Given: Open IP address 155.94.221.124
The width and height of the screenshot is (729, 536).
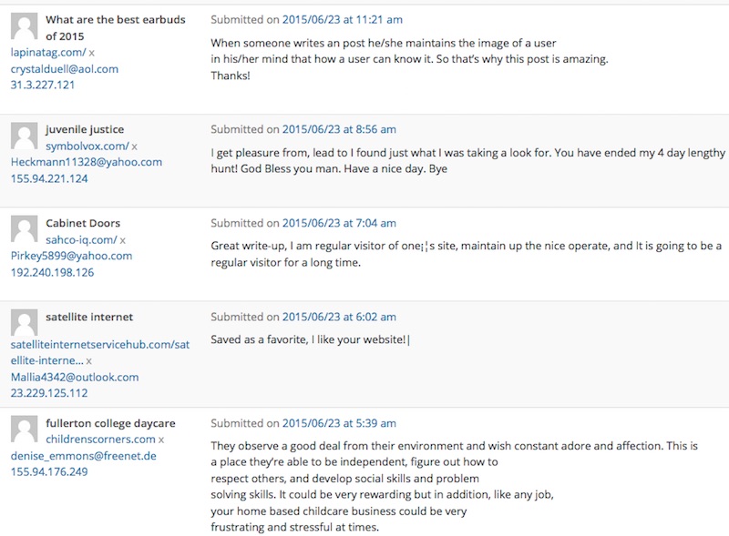Looking at the screenshot, I should pos(49,178).
